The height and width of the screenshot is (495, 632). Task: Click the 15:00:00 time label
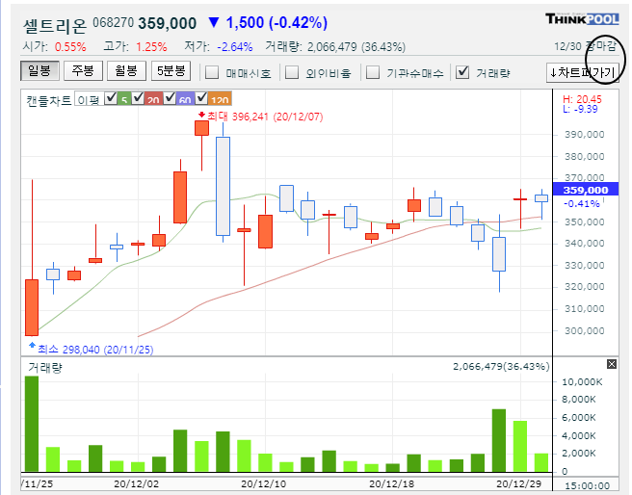click(x=587, y=485)
